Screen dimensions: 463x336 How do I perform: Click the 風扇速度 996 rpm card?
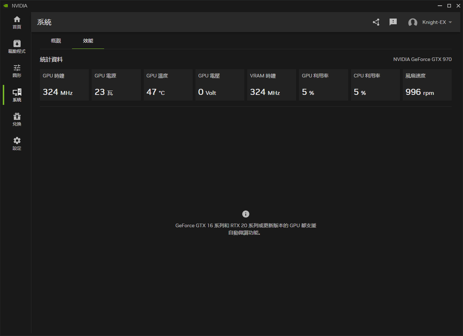427,85
